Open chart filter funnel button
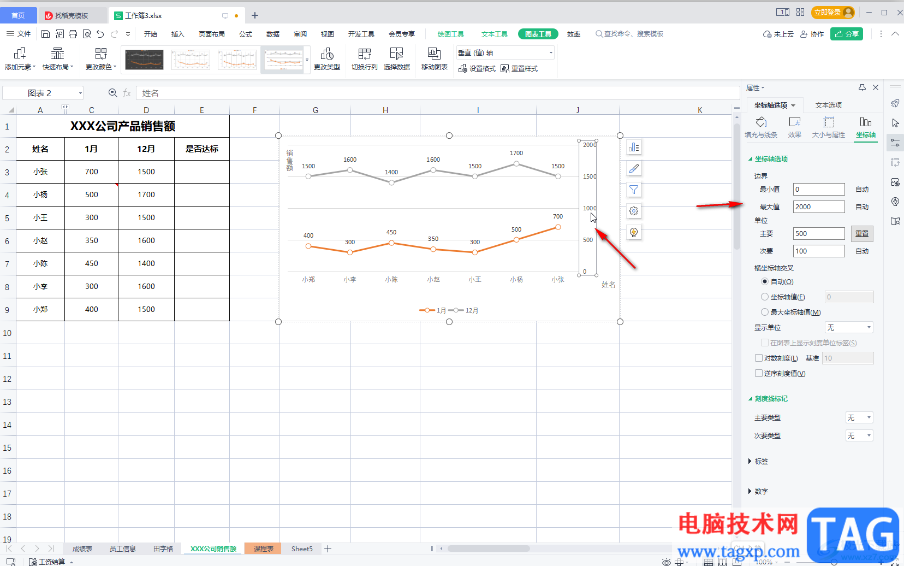This screenshot has width=904, height=566. pyautogui.click(x=634, y=190)
